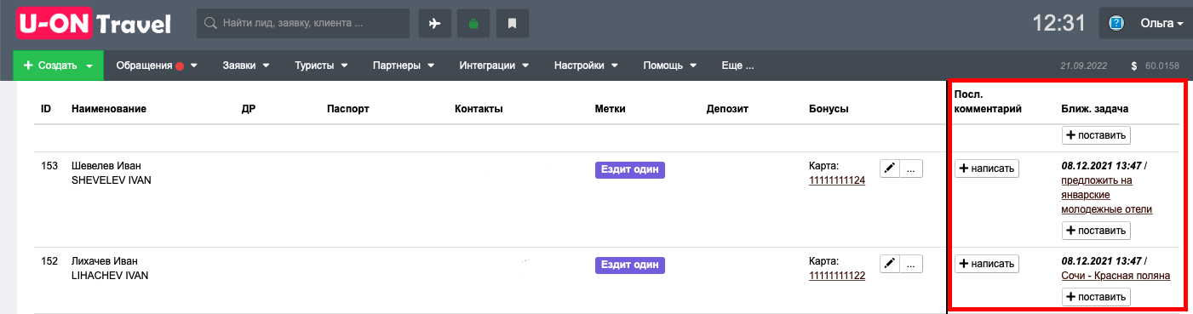Click Ездит один tag for Лихачев Иван
This screenshot has width=1193, height=314.
pos(630,265)
